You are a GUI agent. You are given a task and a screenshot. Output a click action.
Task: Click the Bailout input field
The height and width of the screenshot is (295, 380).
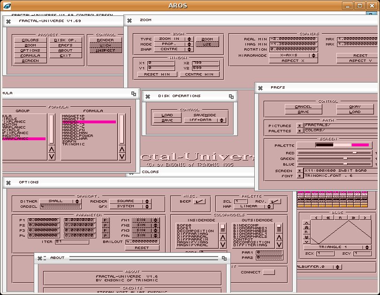pyautogui.click(x=142, y=242)
